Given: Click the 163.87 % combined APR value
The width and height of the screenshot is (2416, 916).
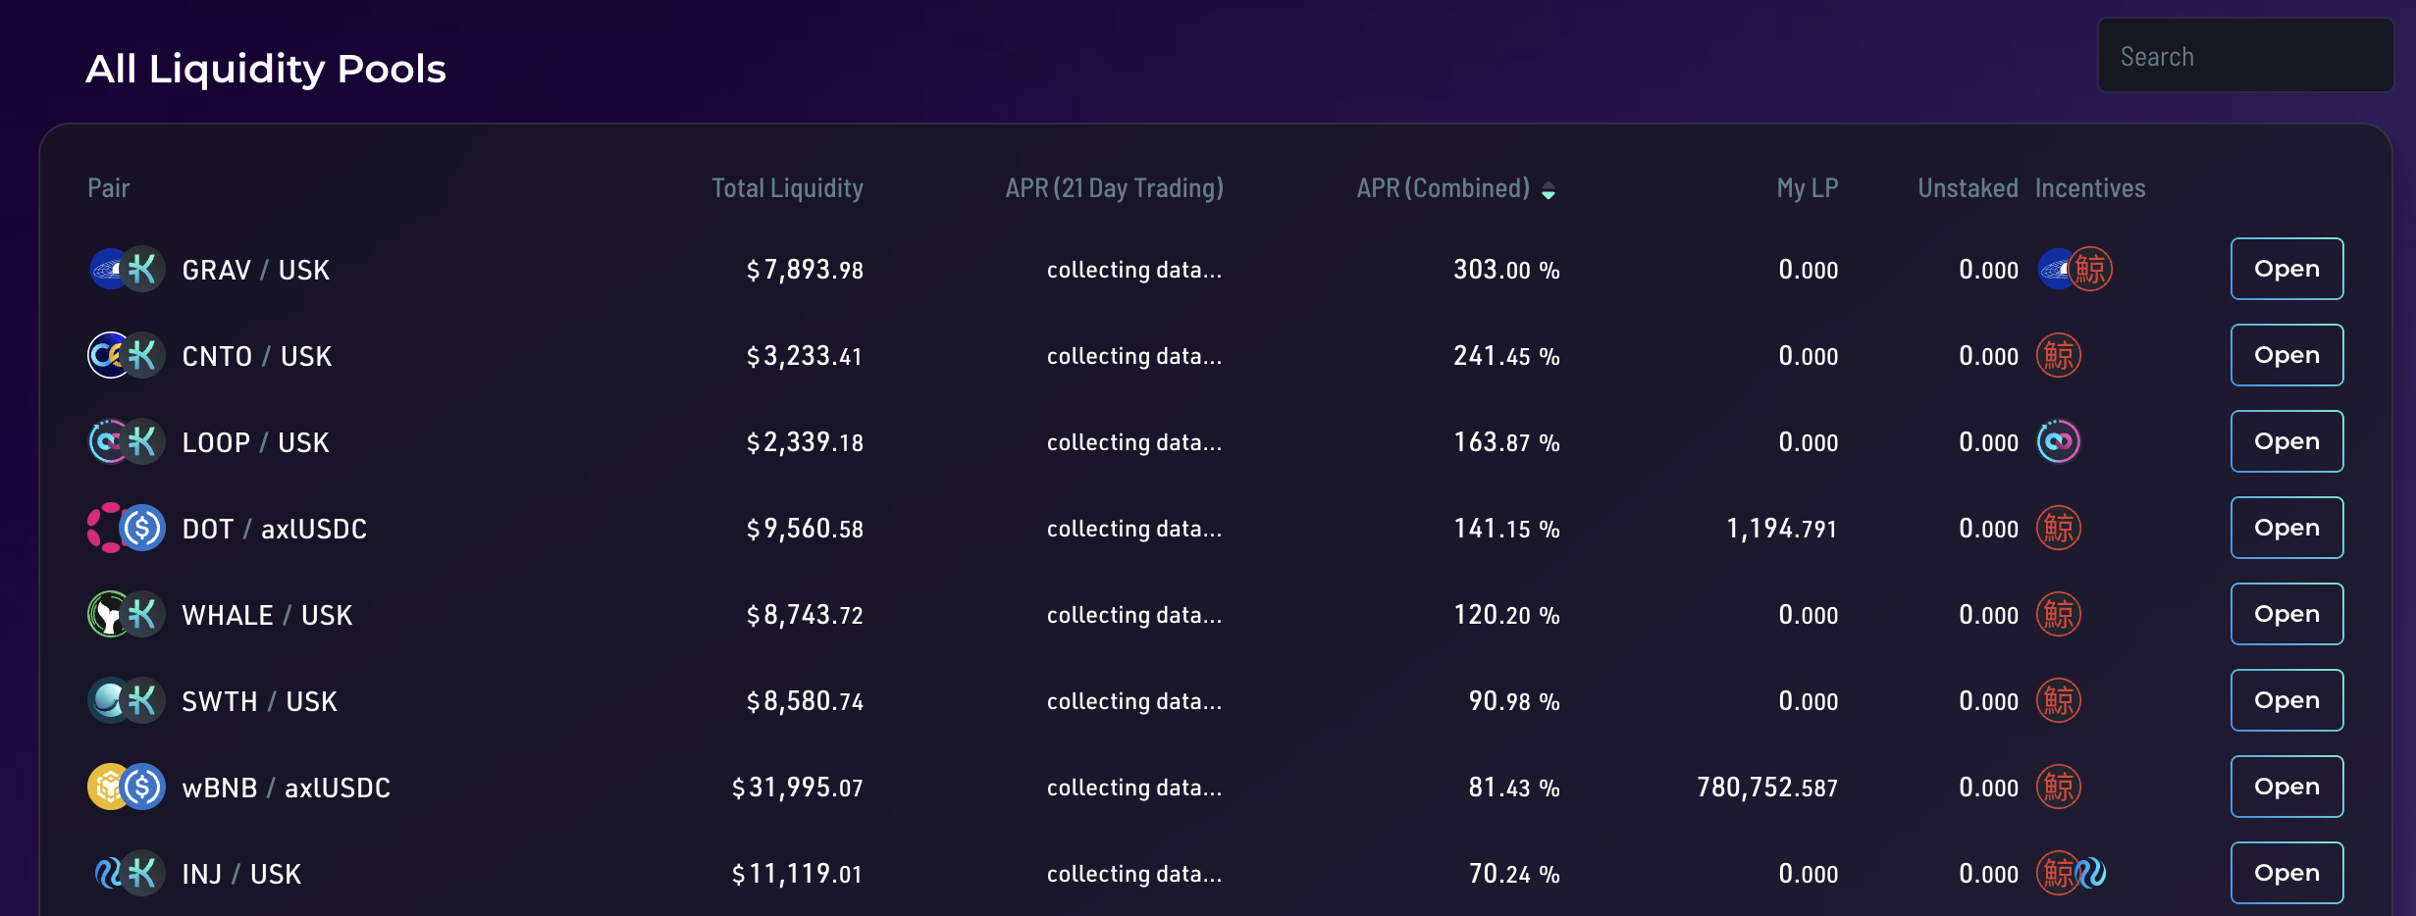Looking at the screenshot, I should tap(1506, 442).
